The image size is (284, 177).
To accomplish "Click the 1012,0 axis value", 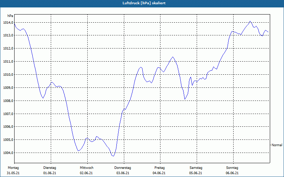I will [8, 48].
